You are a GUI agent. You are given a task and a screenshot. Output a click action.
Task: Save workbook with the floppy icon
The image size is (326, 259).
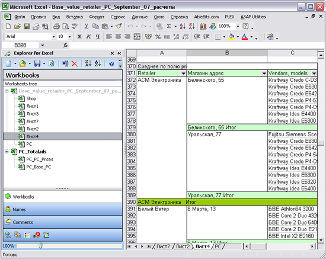[27, 27]
